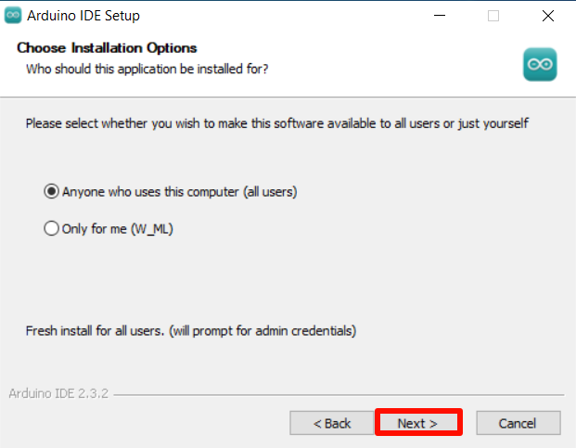Click 'Who should this application be installed for?' text

(x=147, y=69)
